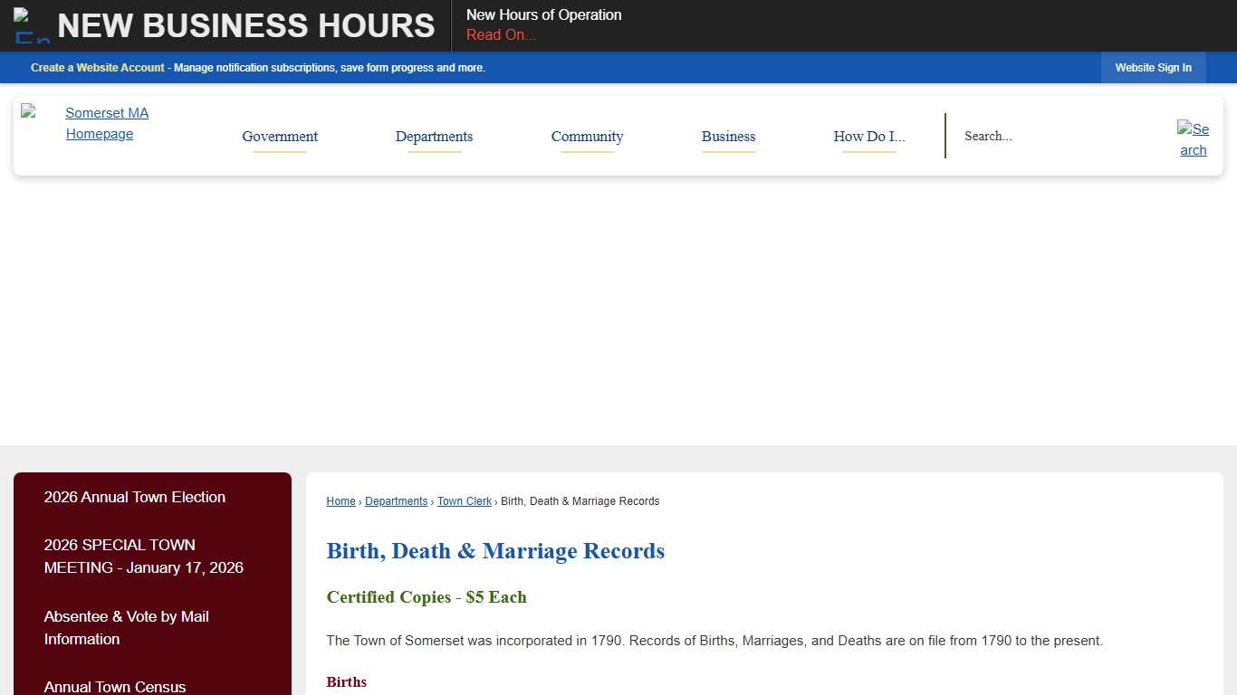Expand the Business navigation dropdown
1237x695 pixels.
(728, 137)
